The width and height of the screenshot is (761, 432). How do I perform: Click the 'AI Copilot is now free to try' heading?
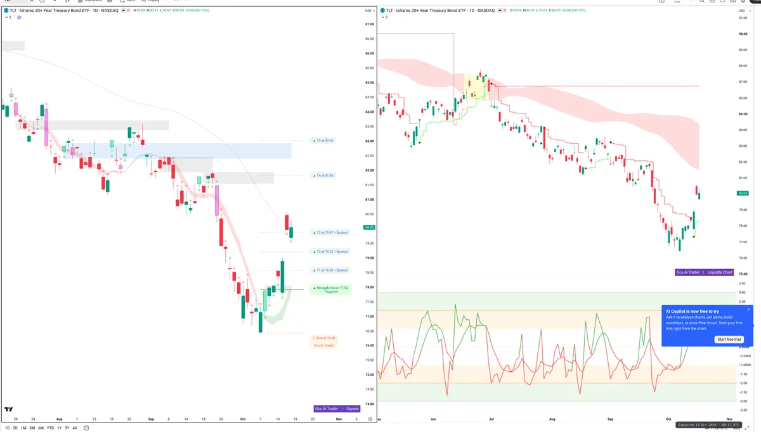(692, 311)
